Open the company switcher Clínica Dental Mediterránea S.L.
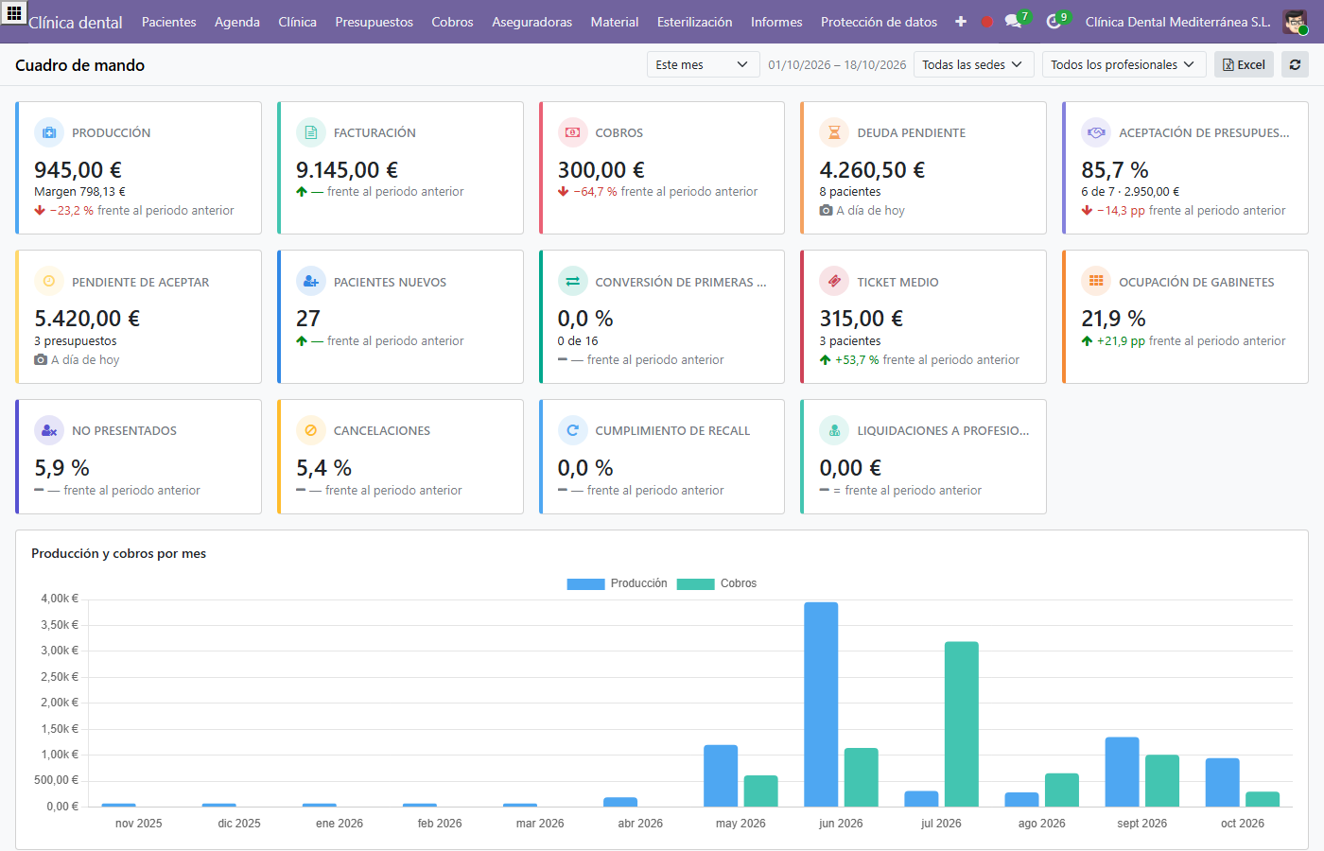Viewport: 1324px width, 851px height. click(x=1178, y=22)
